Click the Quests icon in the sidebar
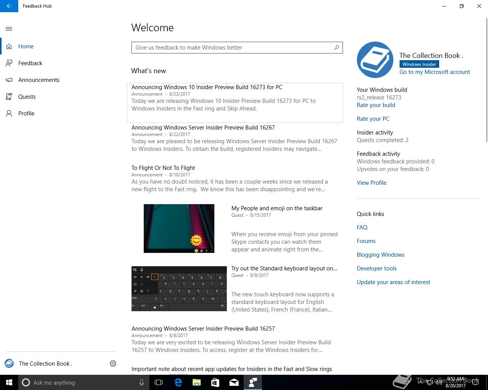Image resolution: width=488 pixels, height=390 pixels. click(9, 97)
